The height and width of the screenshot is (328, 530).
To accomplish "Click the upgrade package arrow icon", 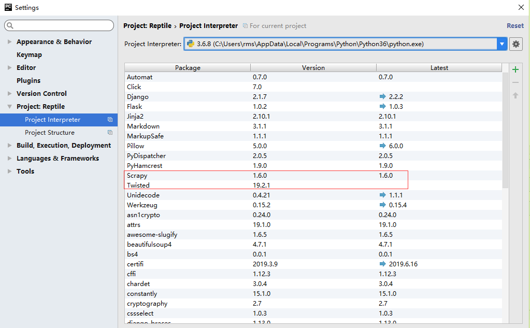I will coord(515,95).
